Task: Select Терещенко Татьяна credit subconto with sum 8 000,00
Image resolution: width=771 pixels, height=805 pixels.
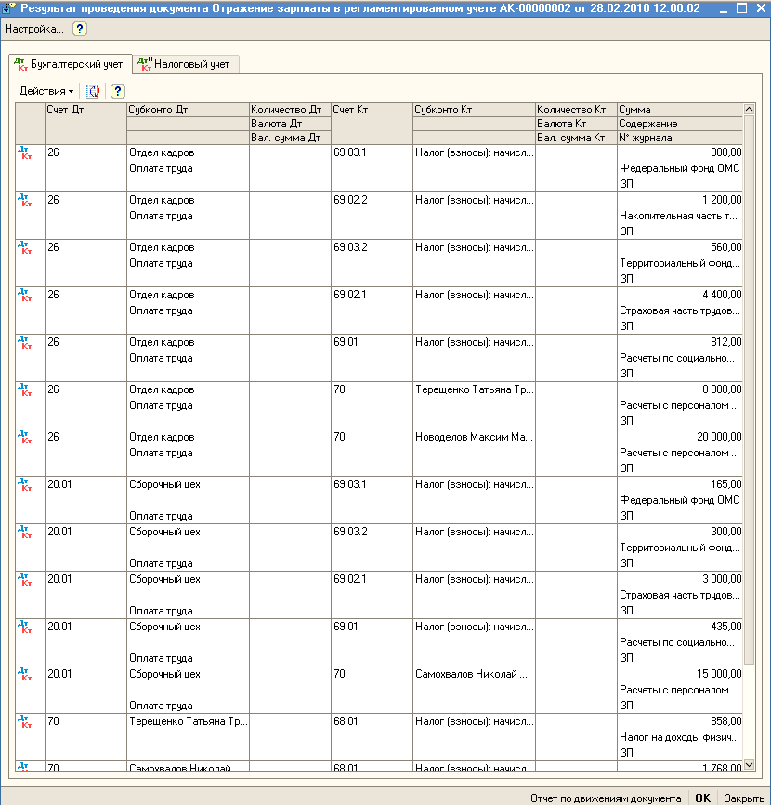Action: pyautogui.click(x=474, y=389)
